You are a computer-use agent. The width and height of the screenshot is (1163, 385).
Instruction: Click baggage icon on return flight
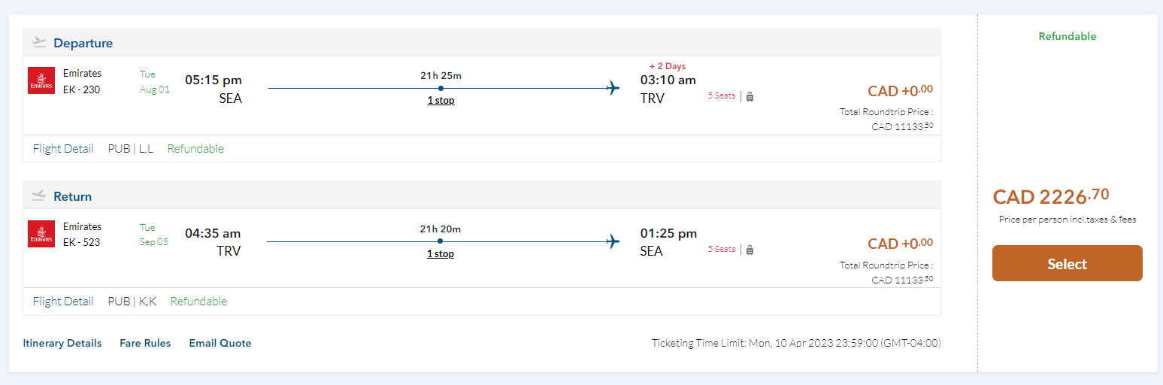(x=750, y=250)
